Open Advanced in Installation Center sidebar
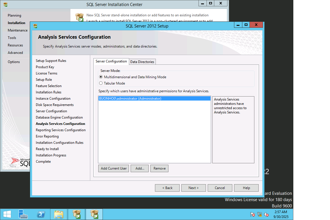The image size is (330, 220). 15,53
